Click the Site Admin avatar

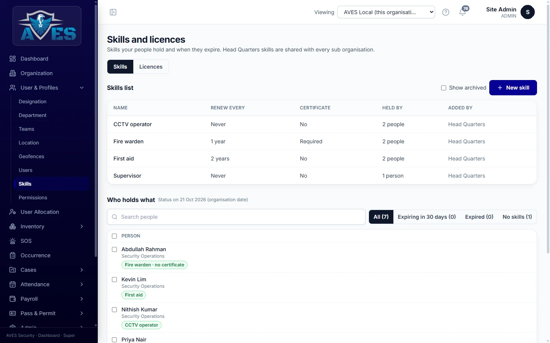coord(527,12)
